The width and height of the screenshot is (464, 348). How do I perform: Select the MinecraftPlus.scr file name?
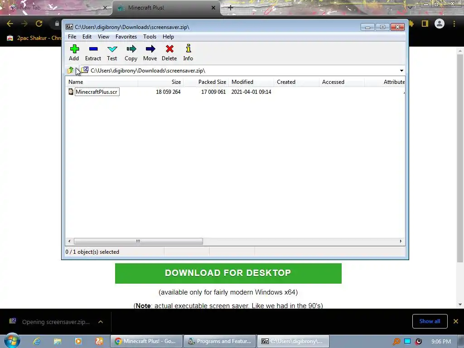coord(97,92)
